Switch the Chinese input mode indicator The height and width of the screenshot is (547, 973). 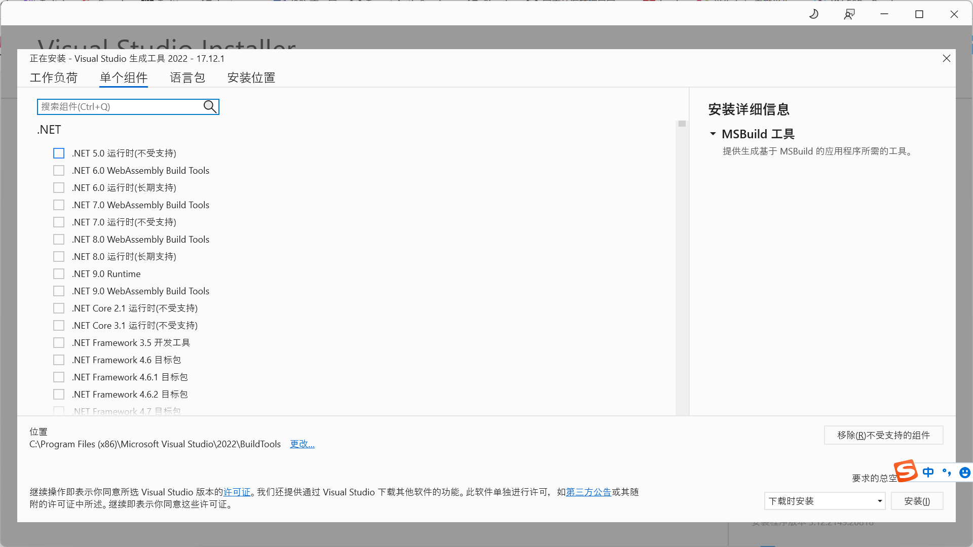coord(928,472)
